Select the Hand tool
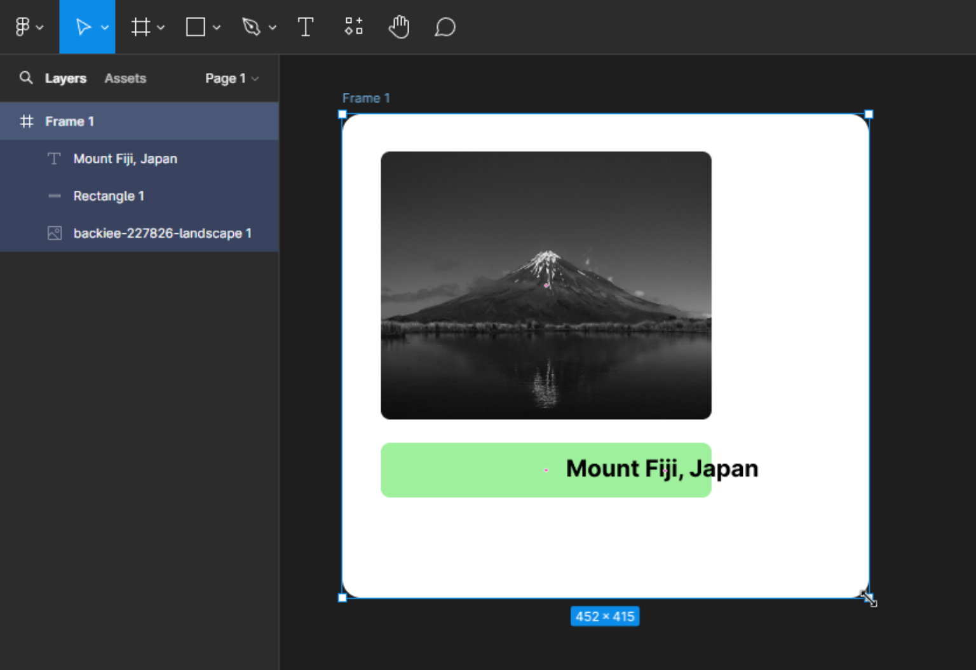The image size is (976, 670). (x=399, y=27)
